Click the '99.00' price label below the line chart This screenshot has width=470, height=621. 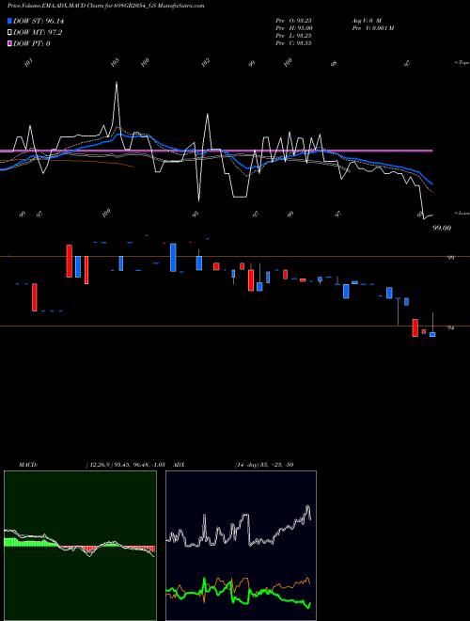(x=442, y=228)
